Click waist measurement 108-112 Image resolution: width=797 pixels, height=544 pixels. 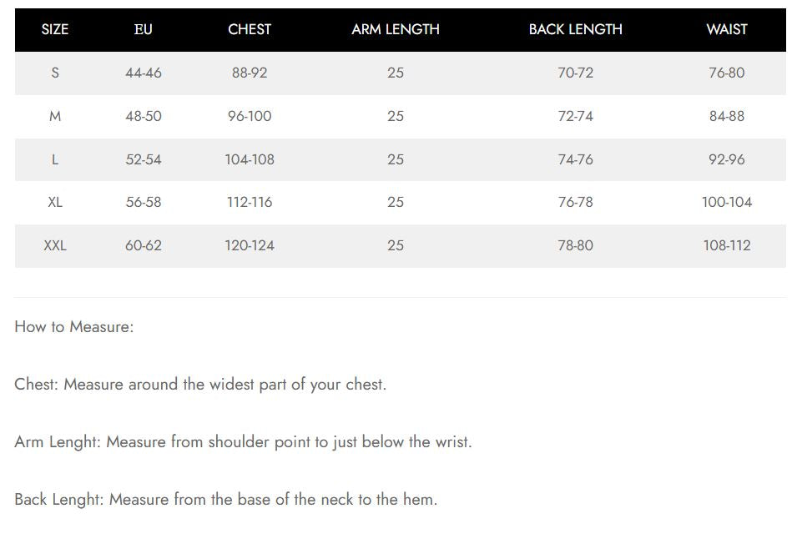pos(726,245)
